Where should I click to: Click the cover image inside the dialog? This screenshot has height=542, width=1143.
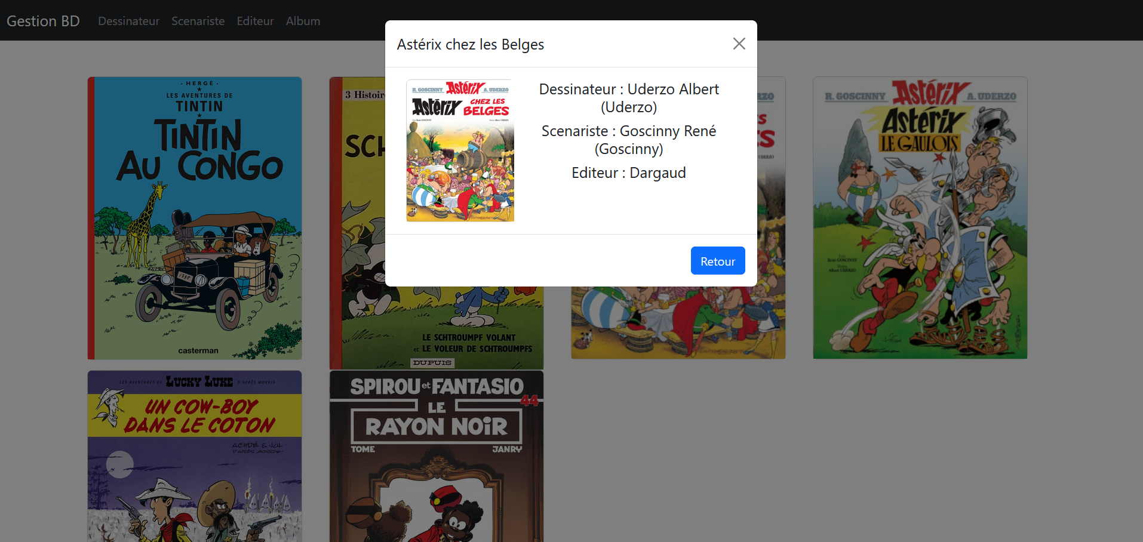click(460, 150)
